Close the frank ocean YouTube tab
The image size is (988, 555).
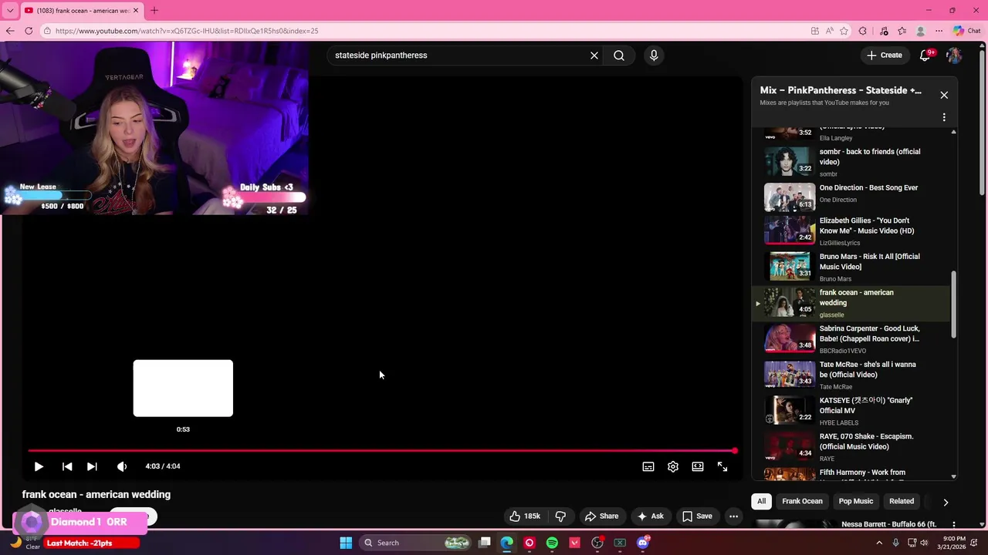click(136, 10)
